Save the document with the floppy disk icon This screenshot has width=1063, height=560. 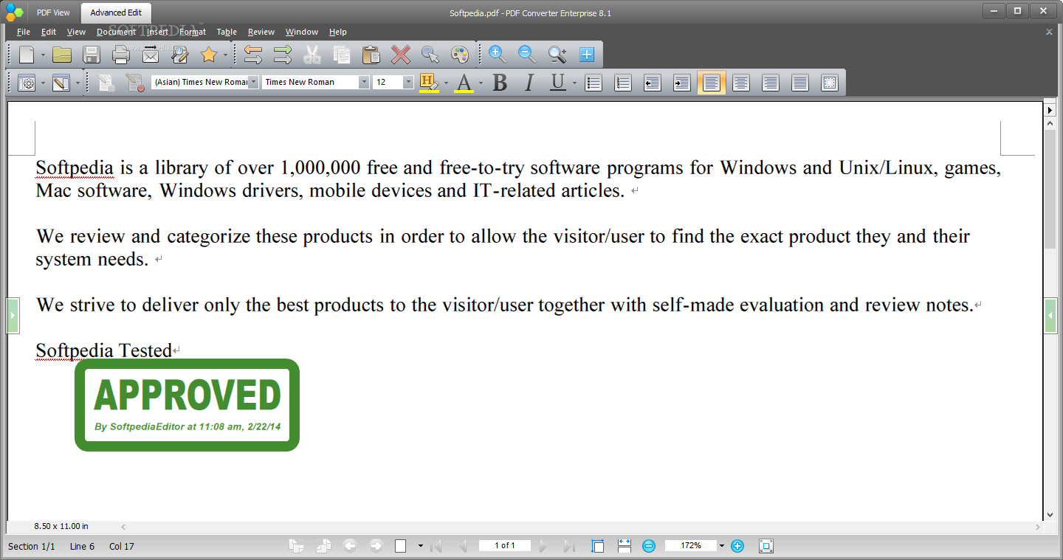click(x=92, y=55)
